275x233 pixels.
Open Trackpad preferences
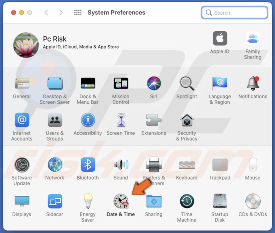pos(220,165)
